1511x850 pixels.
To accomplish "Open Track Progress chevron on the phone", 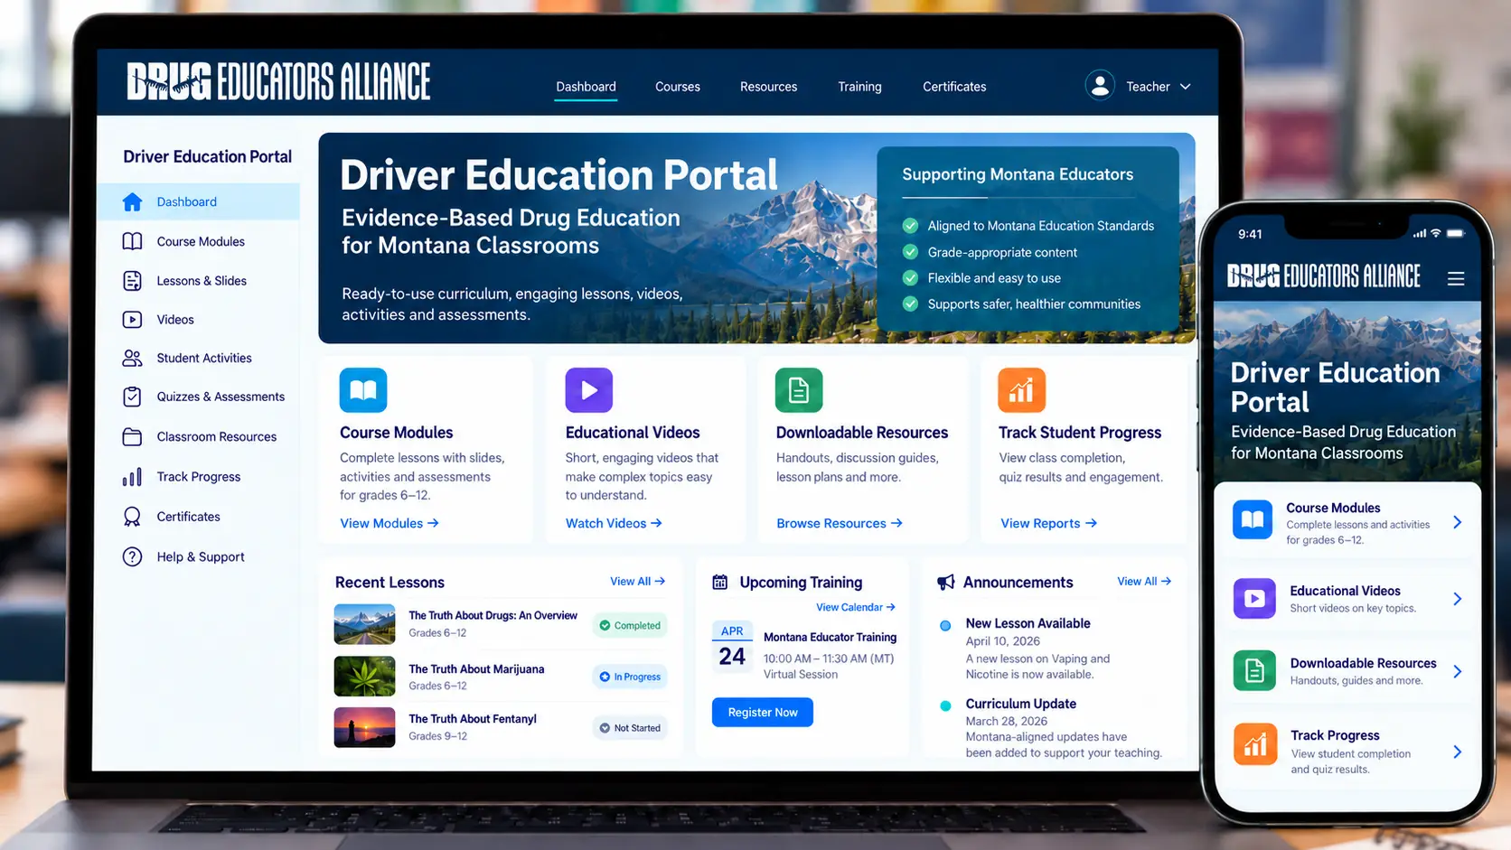I will tap(1457, 752).
